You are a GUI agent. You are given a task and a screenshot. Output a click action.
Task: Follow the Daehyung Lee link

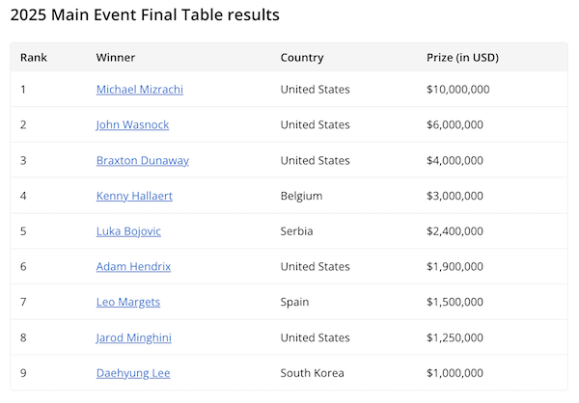click(x=133, y=373)
